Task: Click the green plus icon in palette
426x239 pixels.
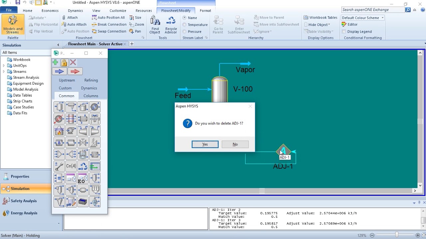Action: point(56,62)
